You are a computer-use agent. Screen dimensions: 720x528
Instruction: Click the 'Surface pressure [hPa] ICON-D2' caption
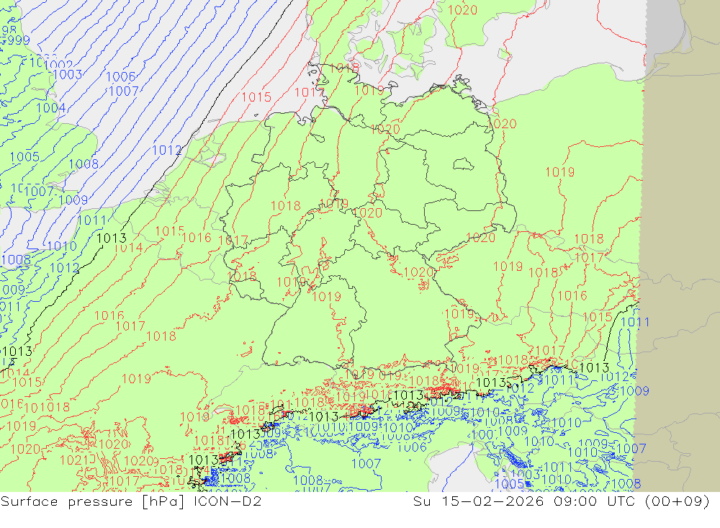(x=131, y=501)
